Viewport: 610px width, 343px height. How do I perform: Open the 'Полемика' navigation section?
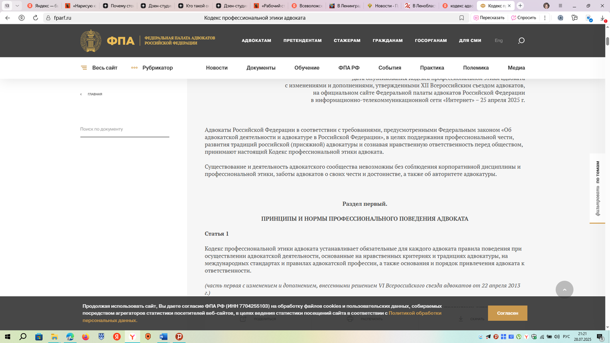point(476,68)
